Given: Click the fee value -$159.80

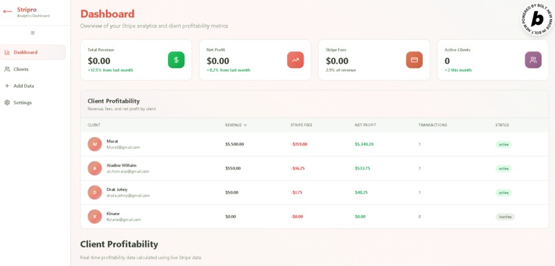Looking at the screenshot, I should pos(299,144).
